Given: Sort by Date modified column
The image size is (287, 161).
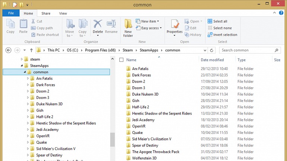Looking at the screenshot, I should tap(212, 60).
